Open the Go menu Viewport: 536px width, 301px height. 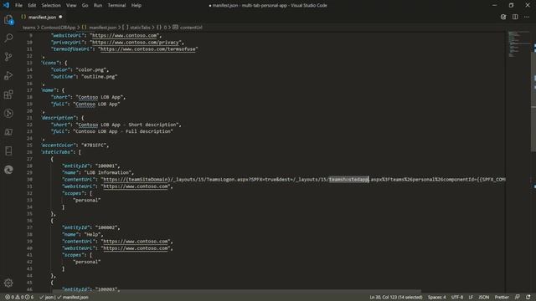coord(85,6)
